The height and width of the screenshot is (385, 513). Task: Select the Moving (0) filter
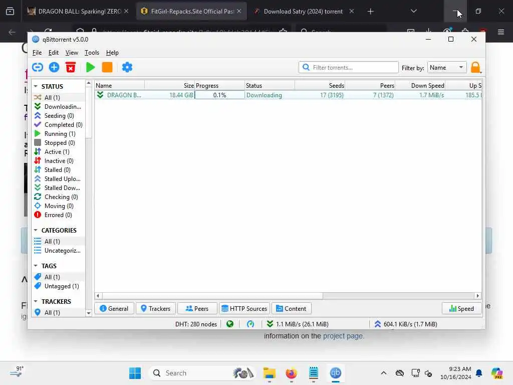click(x=59, y=206)
